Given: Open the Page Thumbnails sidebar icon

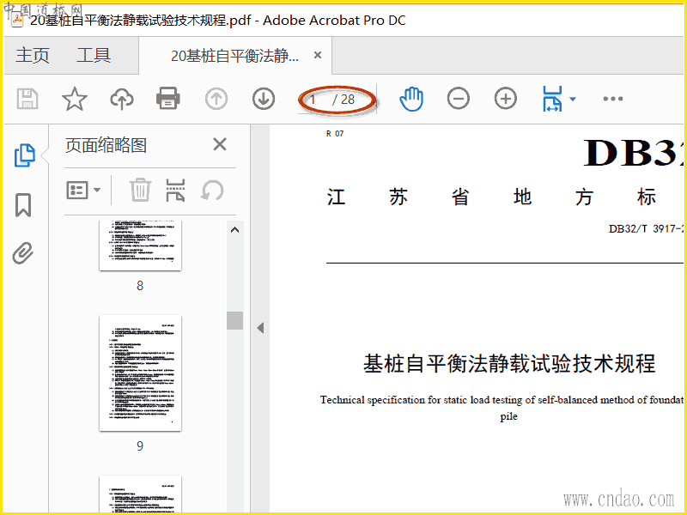Looking at the screenshot, I should pos(25,155).
